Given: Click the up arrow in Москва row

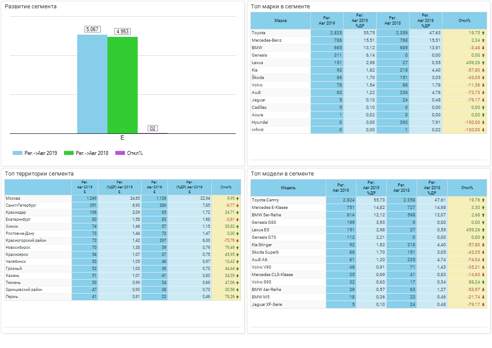Looking at the screenshot, I should click(238, 198).
